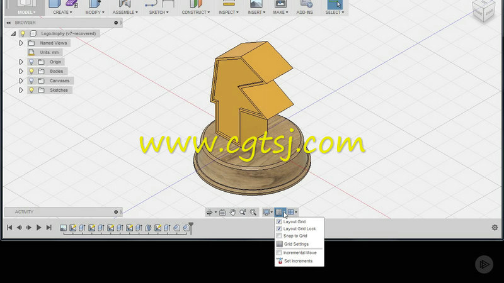Click the ADD-INS label
The width and height of the screenshot is (504, 283).
(305, 12)
